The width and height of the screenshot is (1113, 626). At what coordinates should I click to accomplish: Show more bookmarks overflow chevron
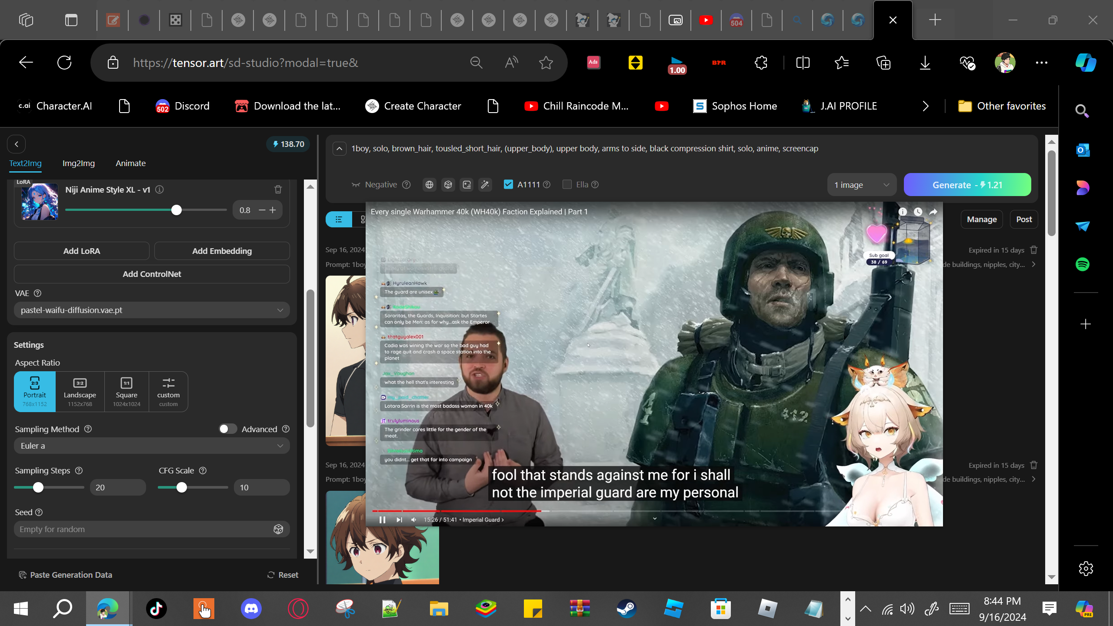(x=925, y=106)
